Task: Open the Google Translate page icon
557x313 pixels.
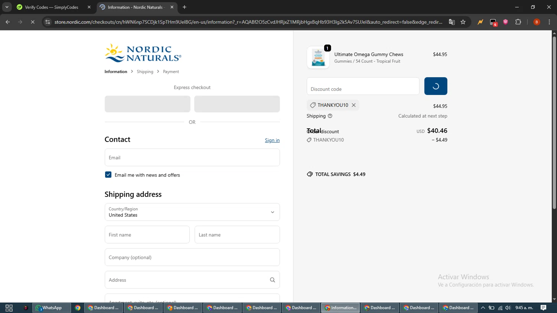Action: (x=452, y=22)
